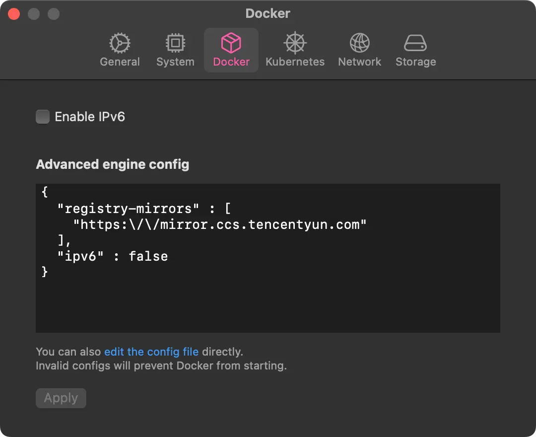Click the Docker window title text
The width and height of the screenshot is (536, 437).
point(268,14)
